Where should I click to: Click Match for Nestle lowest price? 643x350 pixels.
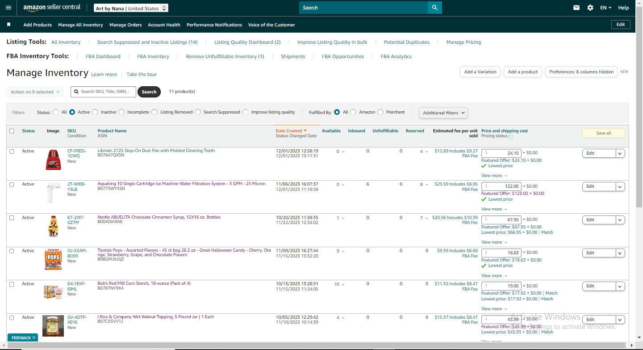click(x=547, y=232)
